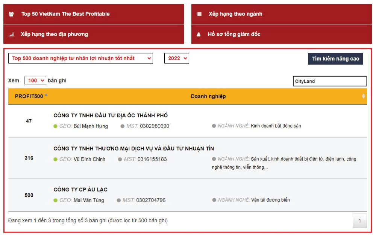Open Top 50 VietNam The Best Profitable tab

[x=65, y=14]
